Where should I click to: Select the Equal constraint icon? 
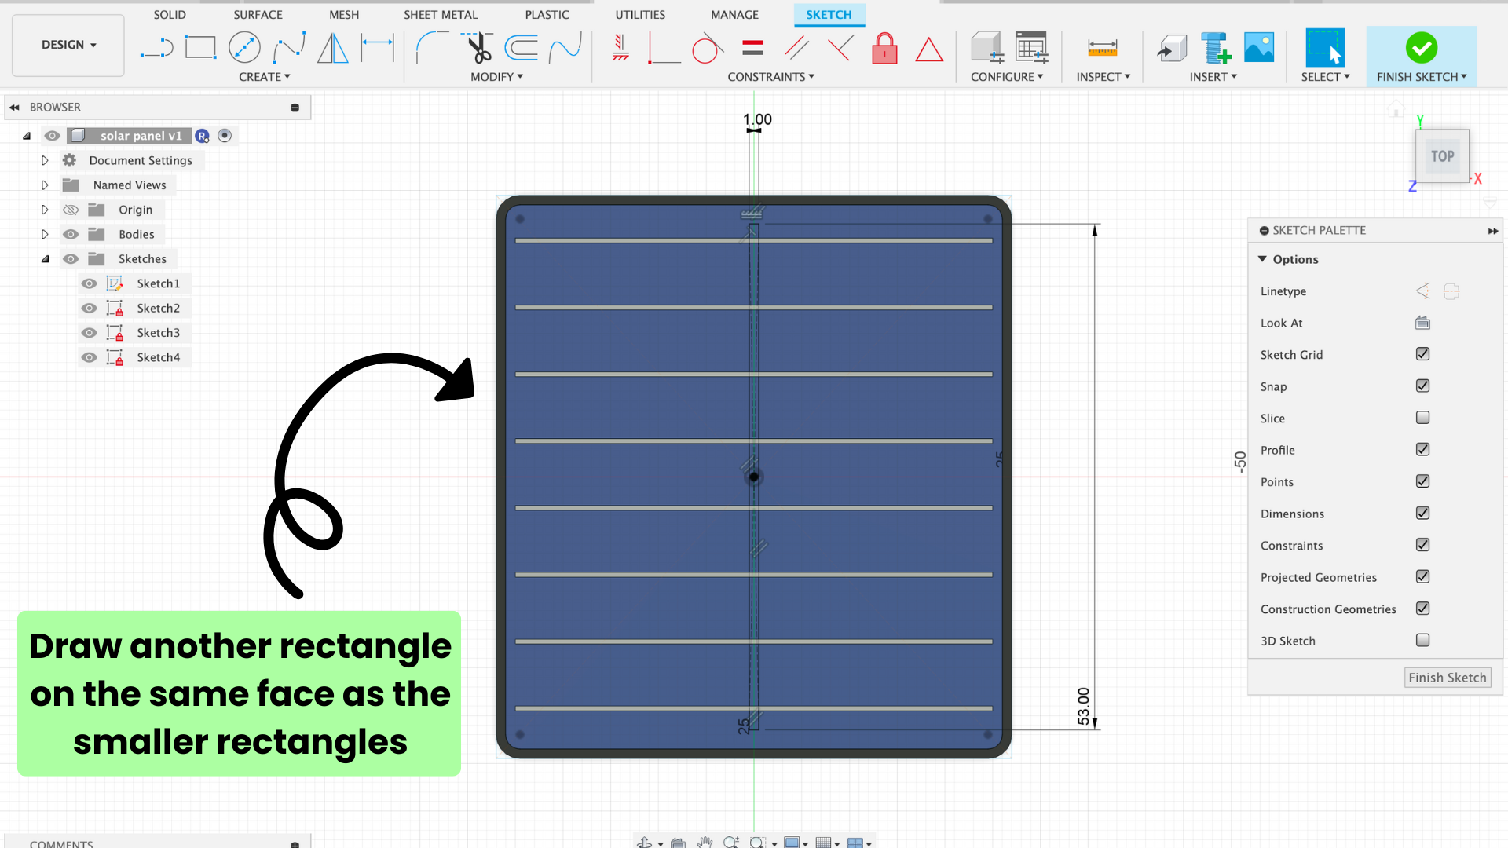[x=752, y=48]
